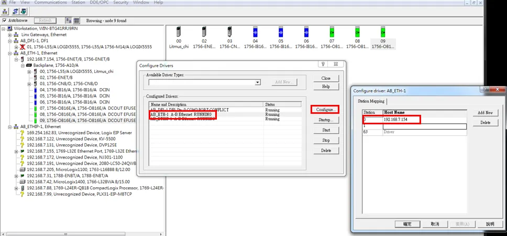Open the Available Driver Types dropdown
Screen dimensions: 507x236
(x=257, y=82)
